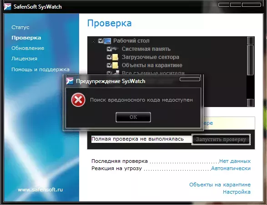The image size is (267, 205).
Task: Close the SafenSoft SysWatch main window
Action: pyautogui.click(x=252, y=5)
